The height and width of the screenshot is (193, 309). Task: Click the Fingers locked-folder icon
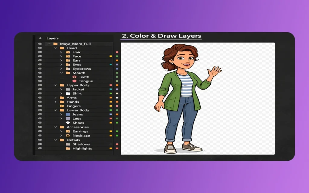click(x=62, y=106)
